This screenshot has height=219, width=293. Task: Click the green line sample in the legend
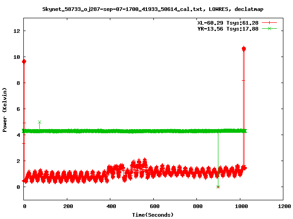click(x=269, y=28)
